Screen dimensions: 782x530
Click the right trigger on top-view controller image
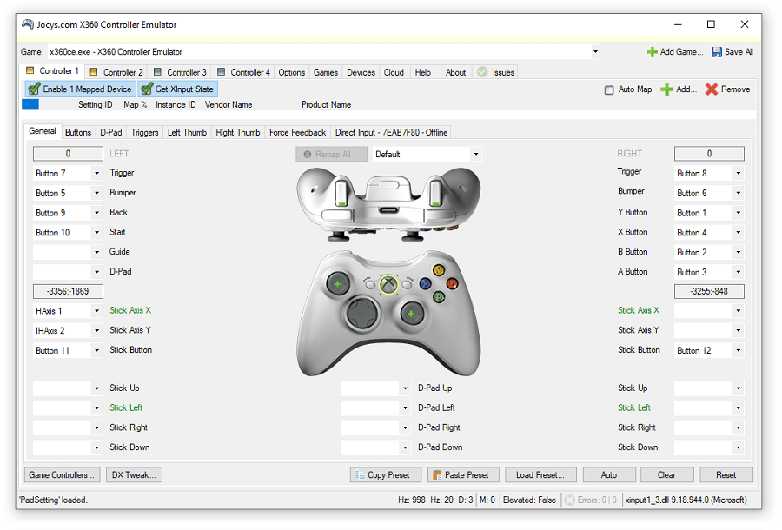(435, 194)
